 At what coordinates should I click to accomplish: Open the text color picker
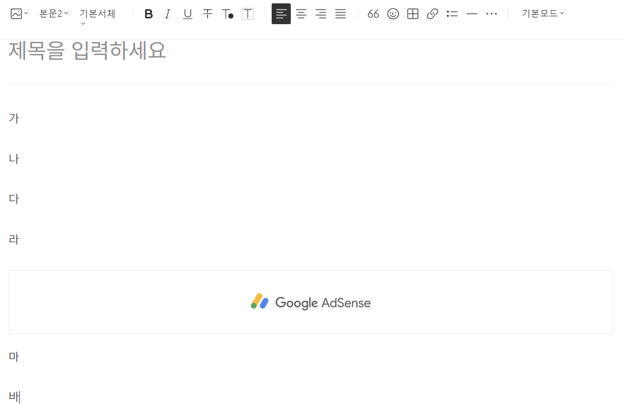pyautogui.click(x=227, y=14)
